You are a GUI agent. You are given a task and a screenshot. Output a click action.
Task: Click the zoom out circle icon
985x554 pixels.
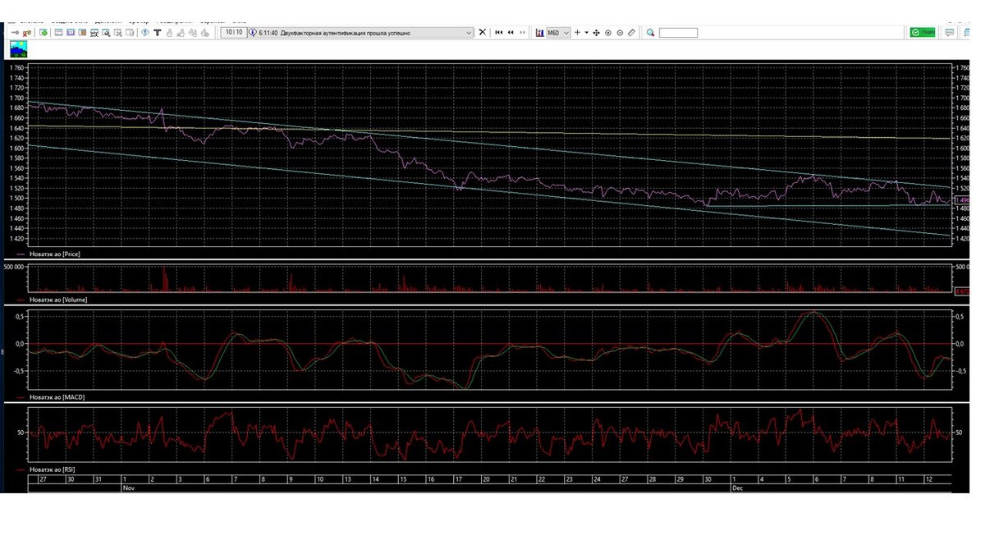pyautogui.click(x=620, y=33)
